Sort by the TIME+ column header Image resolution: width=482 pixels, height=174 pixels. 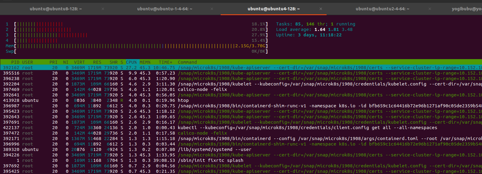click(x=165, y=62)
